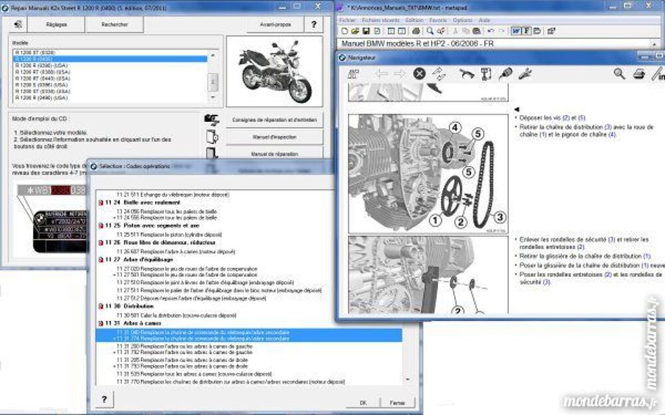This screenshot has width=665, height=415.
Task: Click the Find magnifier in metapad toolbar
Action: [x=430, y=31]
